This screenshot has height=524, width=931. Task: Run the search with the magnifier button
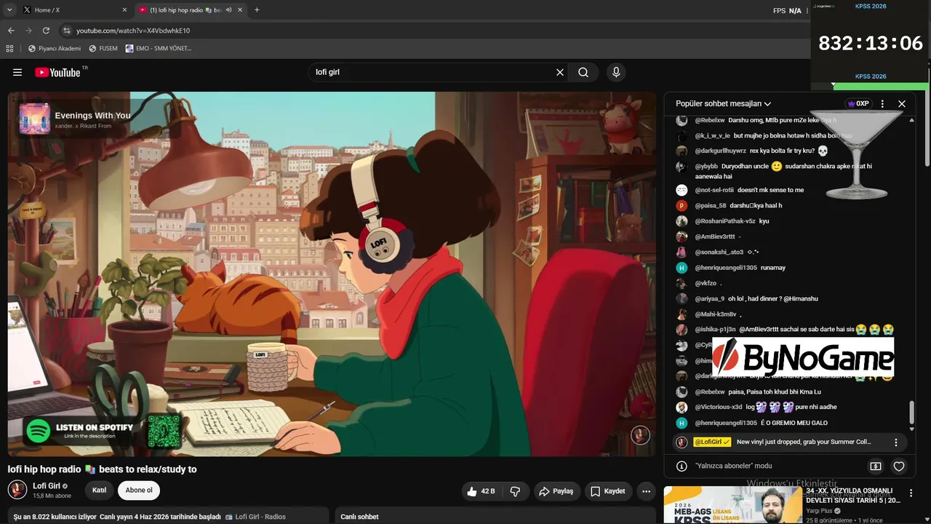click(583, 72)
